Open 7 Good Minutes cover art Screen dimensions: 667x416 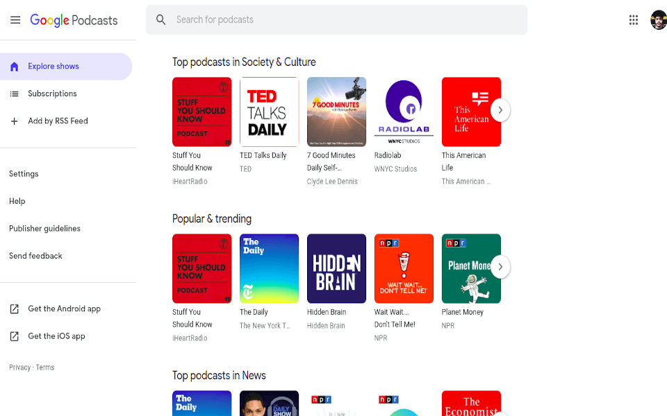point(336,112)
